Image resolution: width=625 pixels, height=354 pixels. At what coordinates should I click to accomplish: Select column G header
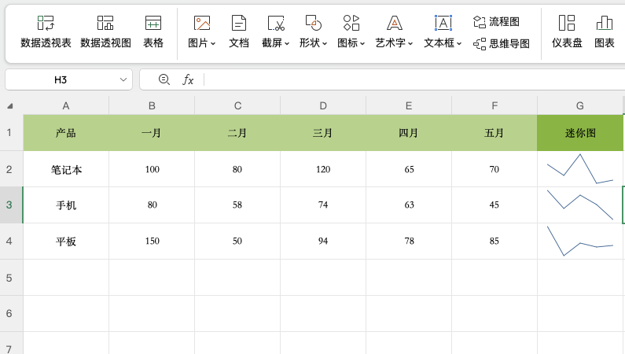580,105
